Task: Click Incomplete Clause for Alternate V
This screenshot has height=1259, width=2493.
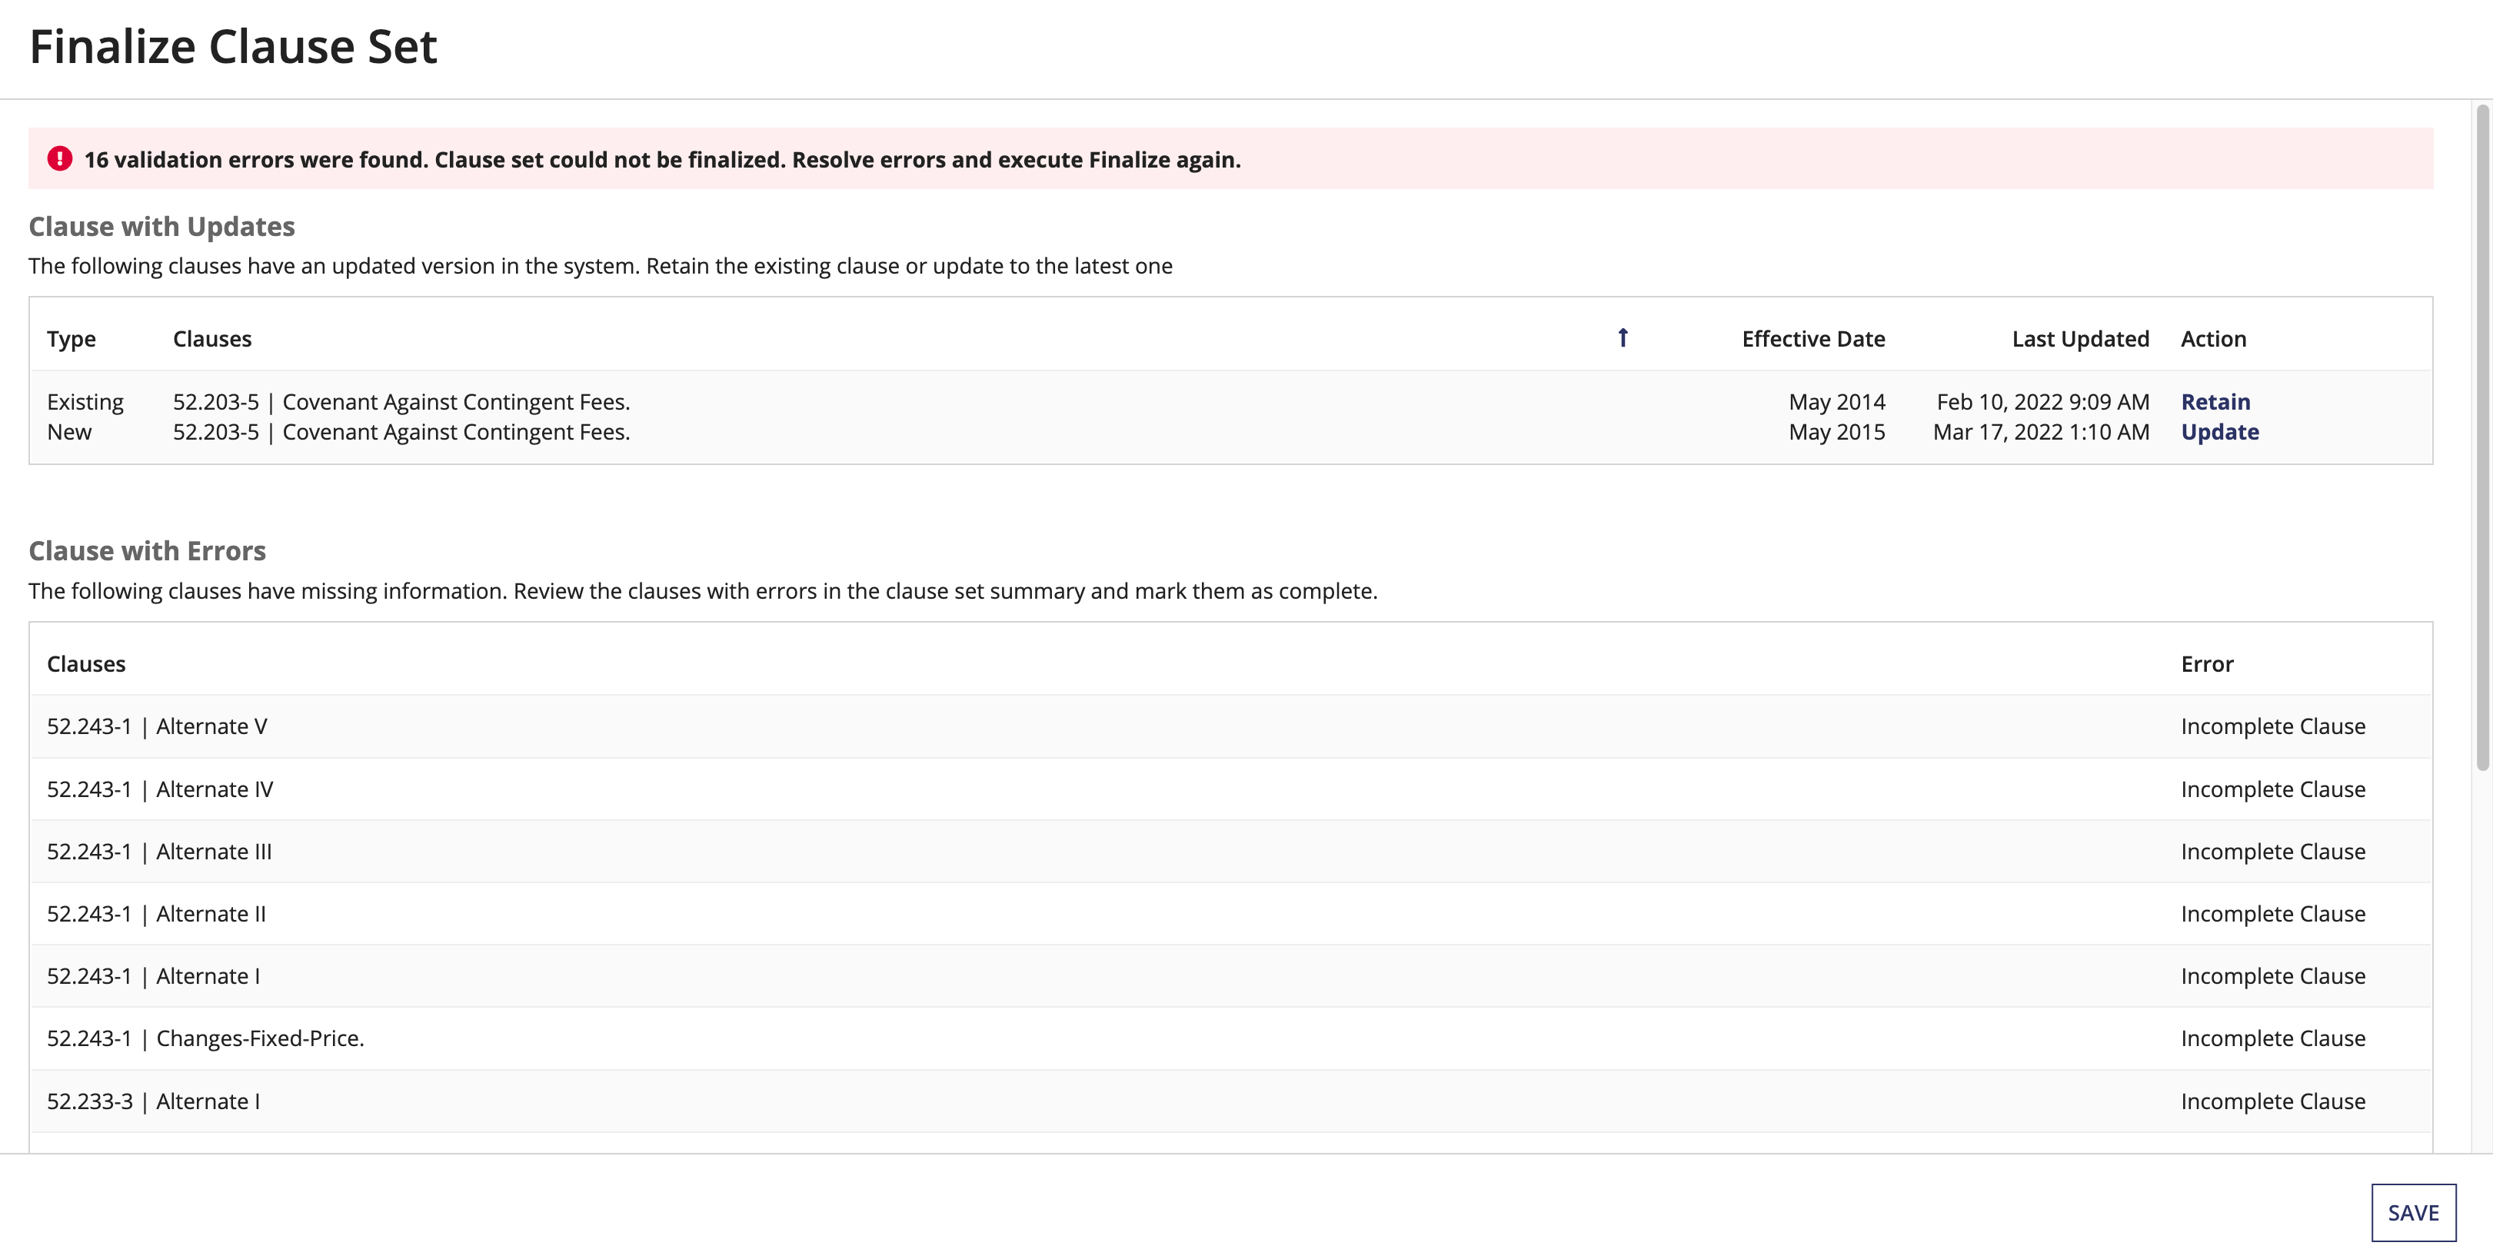Action: (x=2272, y=726)
